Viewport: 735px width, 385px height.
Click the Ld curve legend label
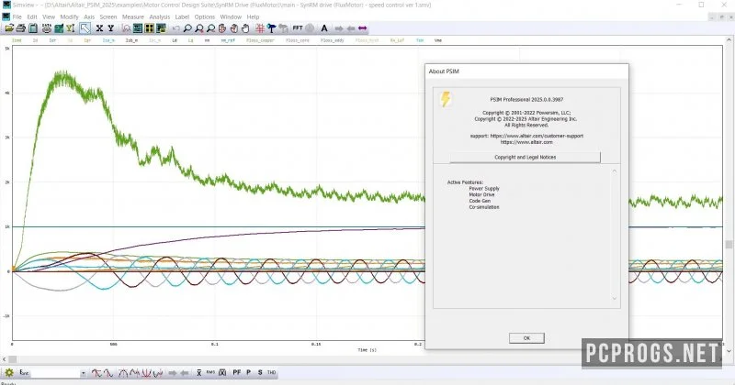tap(175, 40)
